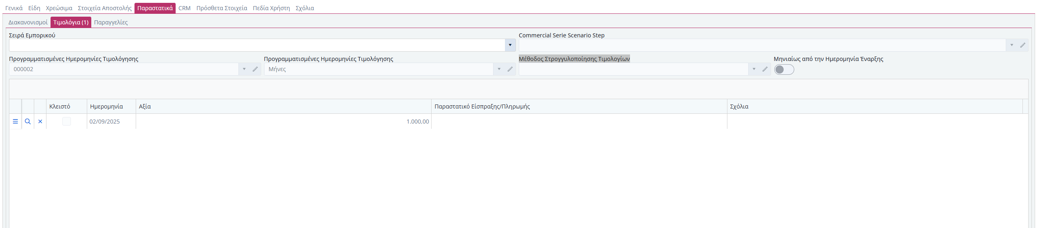Open the Διακανονισμοί sub-tab

(x=28, y=22)
